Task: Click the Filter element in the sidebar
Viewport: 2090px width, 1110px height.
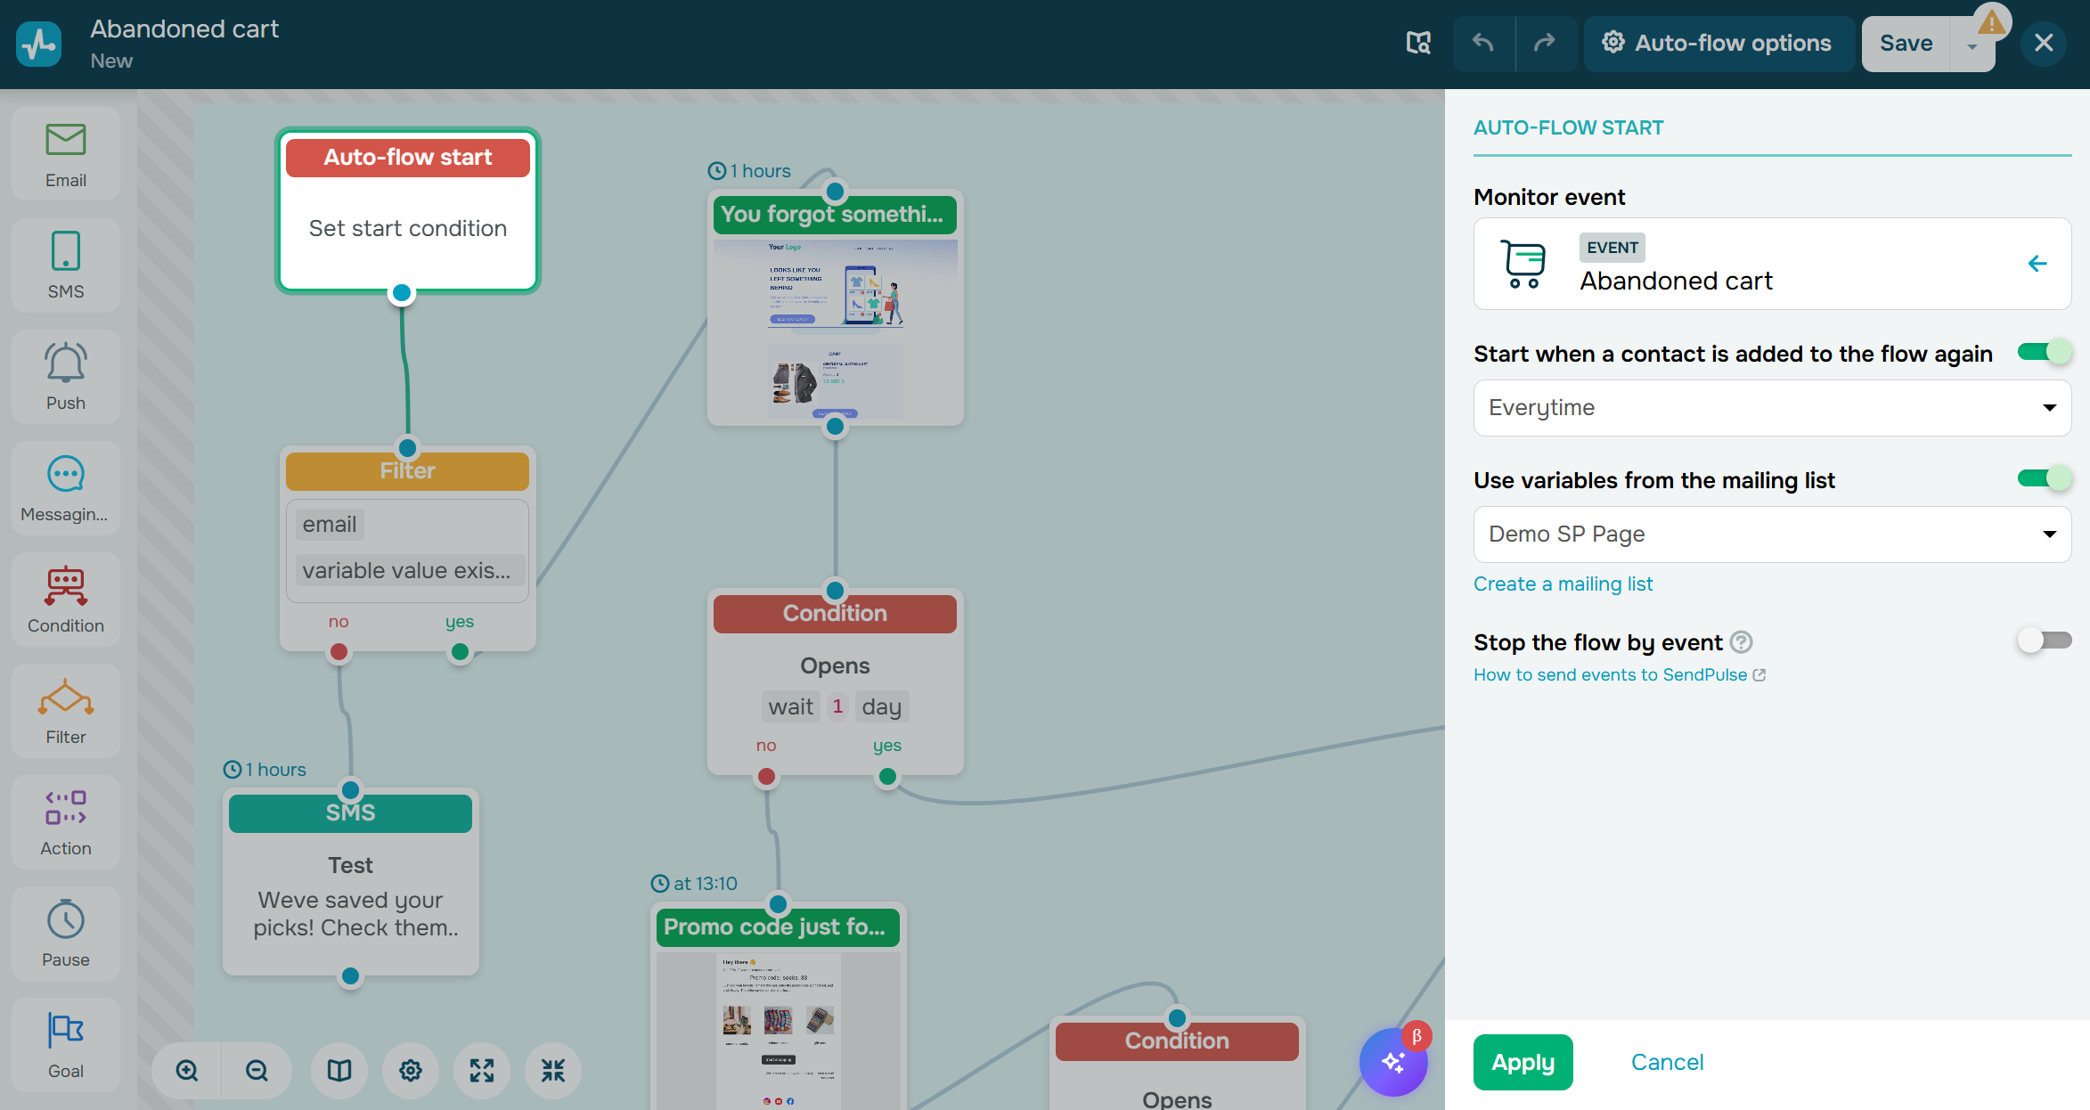Action: point(65,710)
